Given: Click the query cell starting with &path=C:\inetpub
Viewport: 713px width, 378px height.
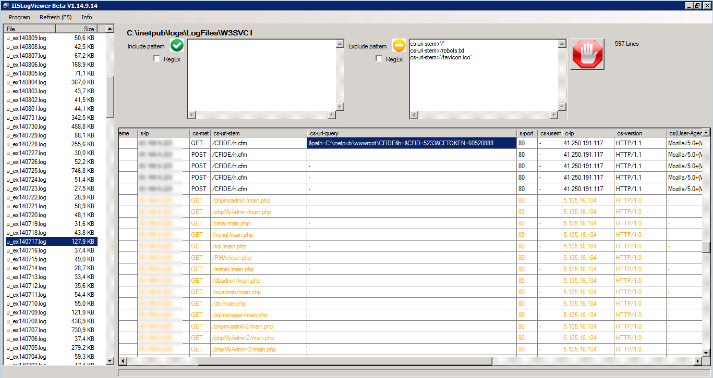Looking at the screenshot, I should pyautogui.click(x=412, y=143).
